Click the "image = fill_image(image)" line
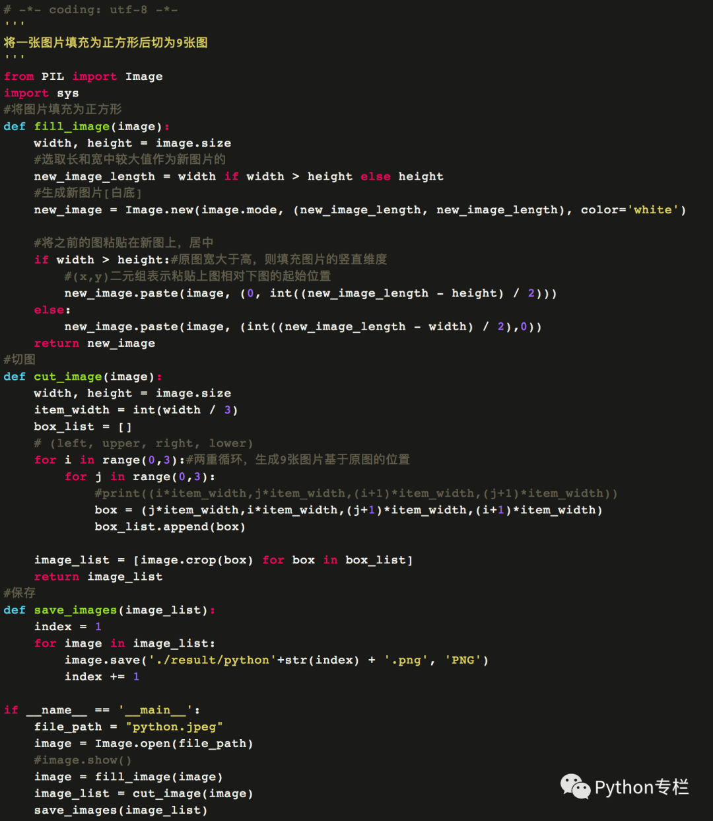This screenshot has height=821, width=713. click(x=129, y=777)
